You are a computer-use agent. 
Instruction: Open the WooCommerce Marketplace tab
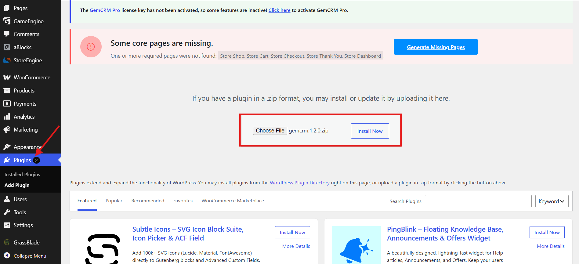(233, 201)
